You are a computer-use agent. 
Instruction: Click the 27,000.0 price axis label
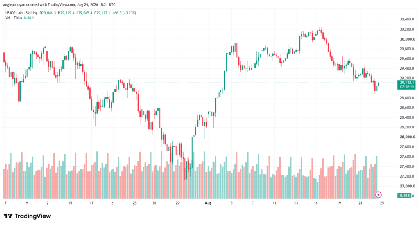click(x=407, y=186)
